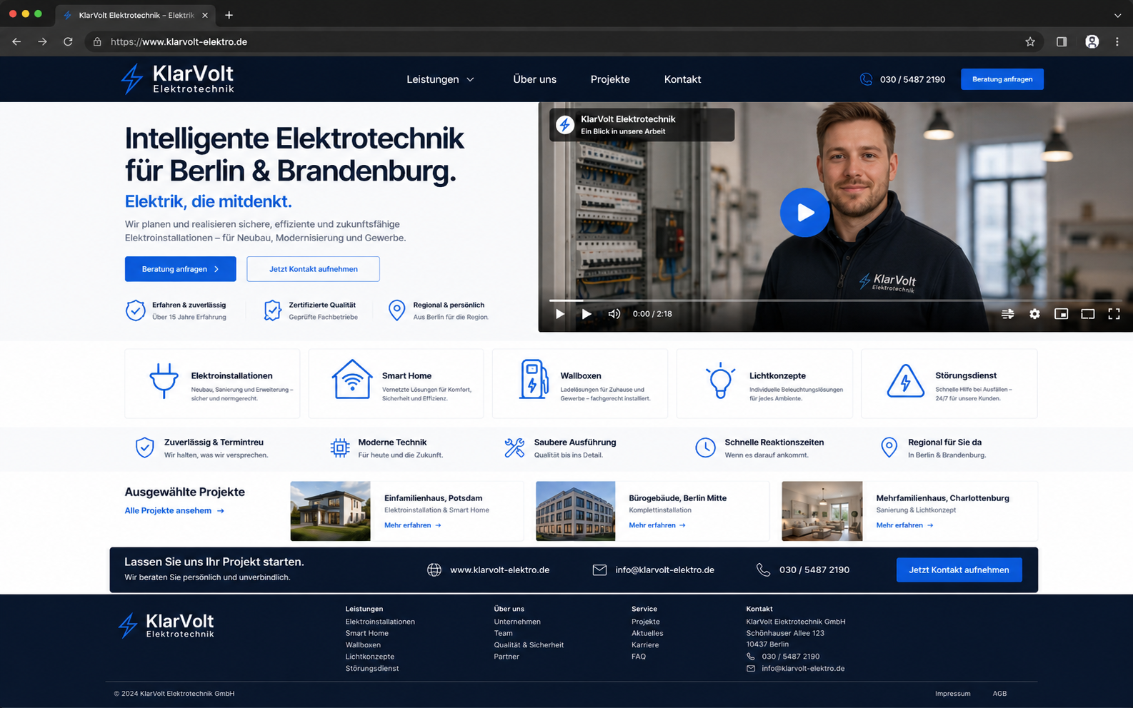The image size is (1133, 708).
Task: Click the Wallboxen charging station icon
Action: (x=534, y=379)
